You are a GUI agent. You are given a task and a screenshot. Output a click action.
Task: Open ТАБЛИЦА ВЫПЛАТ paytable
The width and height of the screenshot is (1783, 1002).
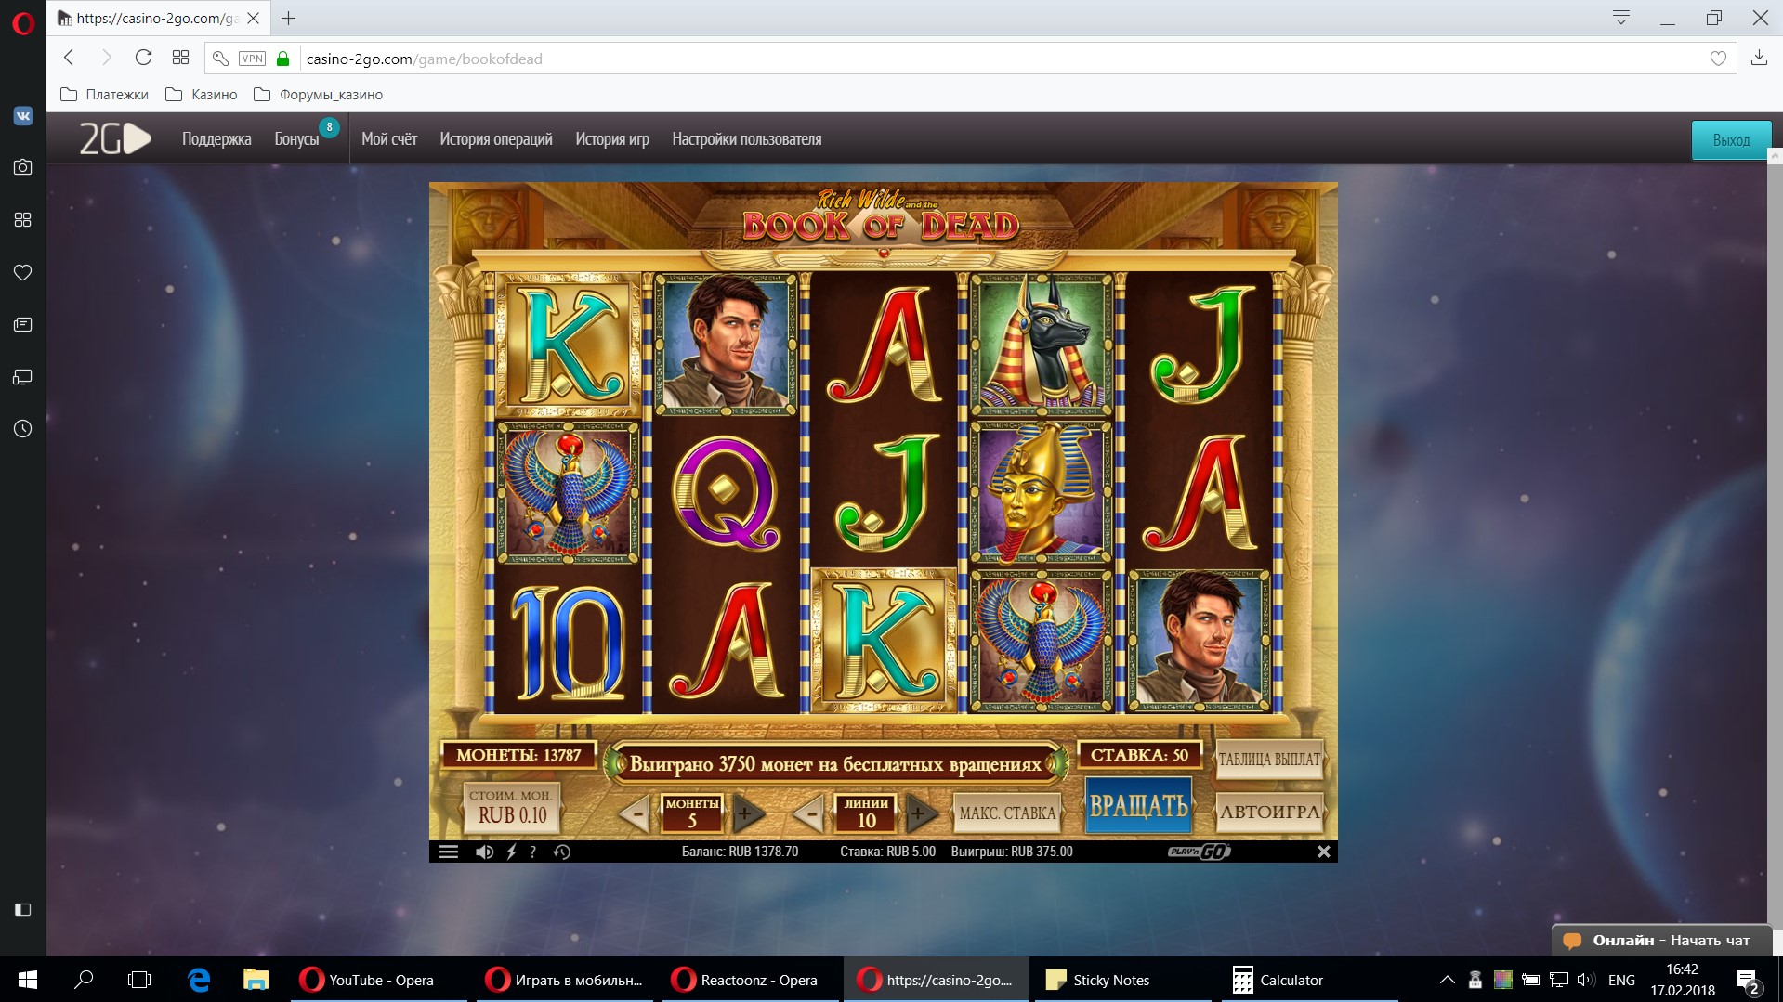pyautogui.click(x=1269, y=759)
